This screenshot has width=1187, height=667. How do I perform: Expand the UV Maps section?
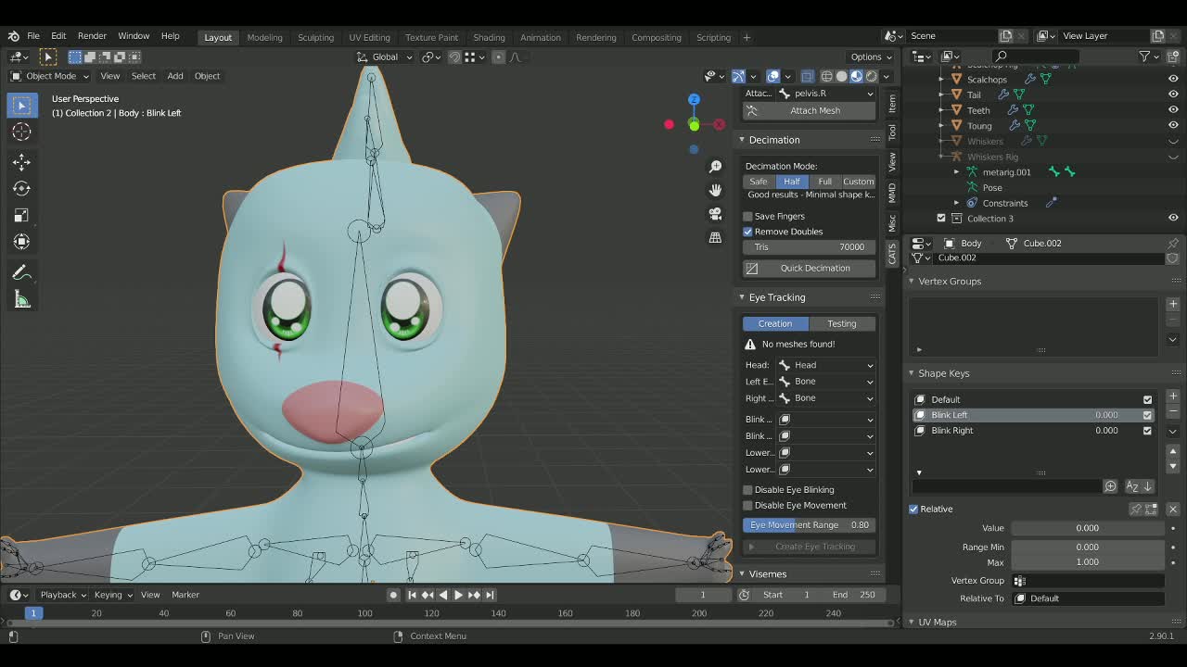pyautogui.click(x=937, y=623)
